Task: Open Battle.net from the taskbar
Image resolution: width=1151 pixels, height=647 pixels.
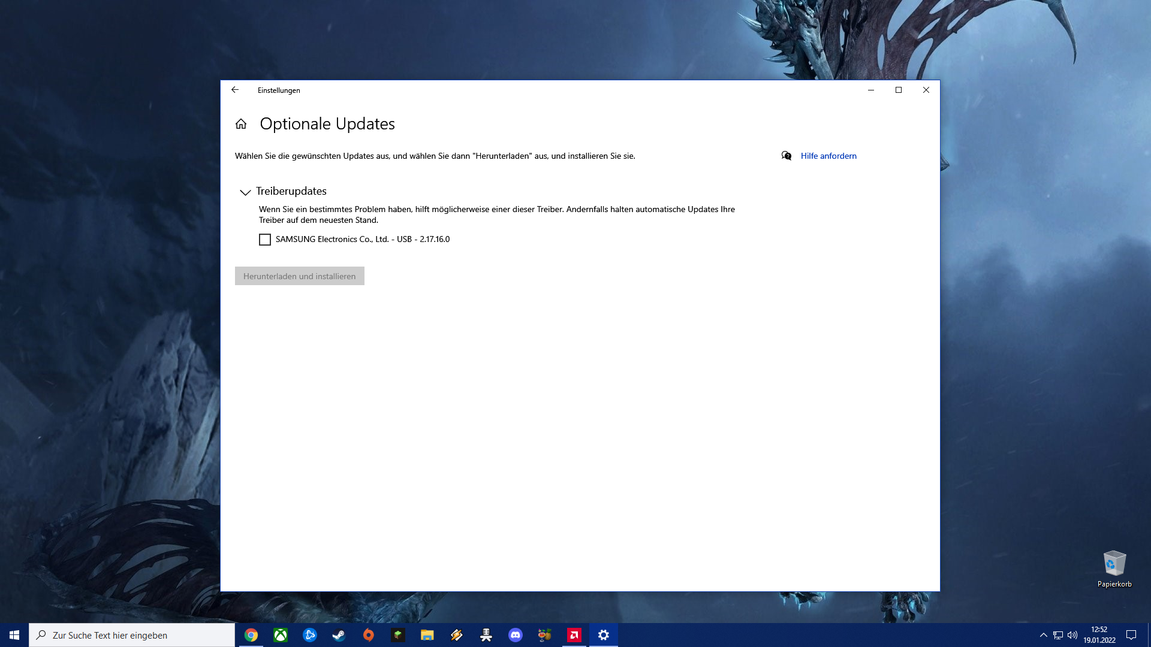Action: pyautogui.click(x=310, y=635)
